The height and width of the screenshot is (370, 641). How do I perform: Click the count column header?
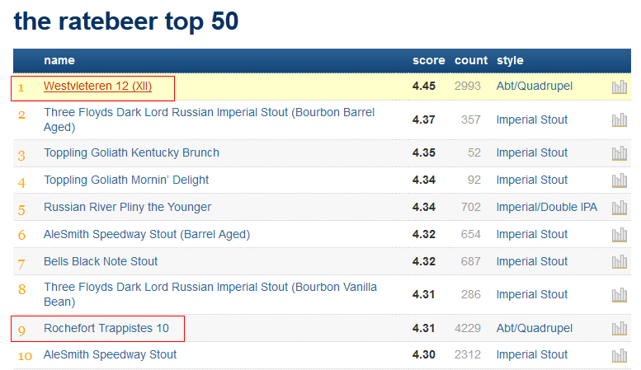point(471,60)
